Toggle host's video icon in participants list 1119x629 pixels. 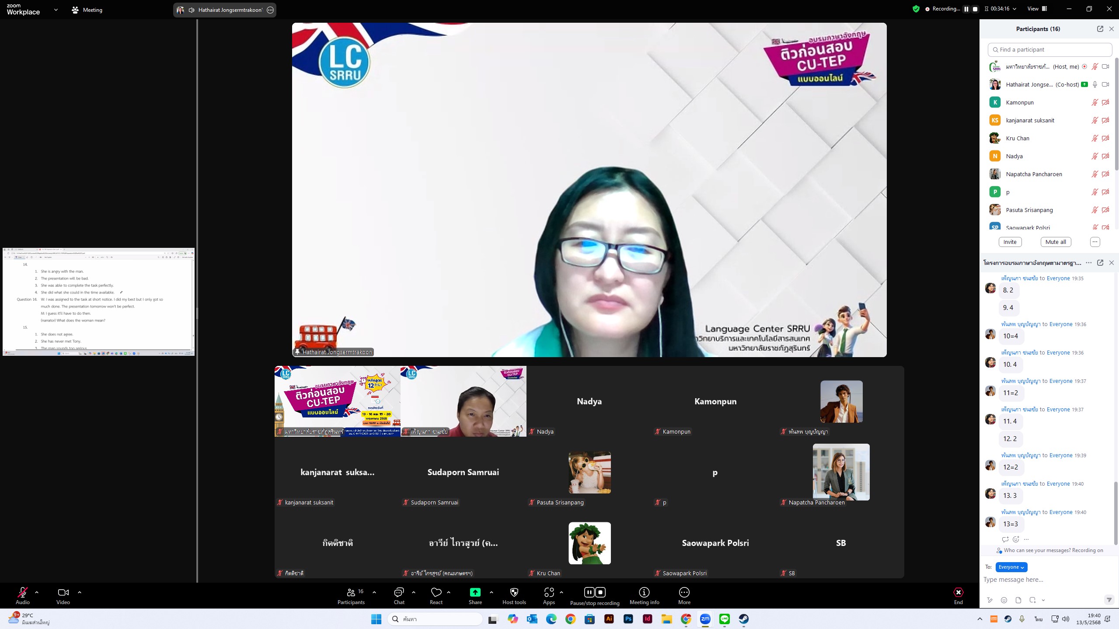pos(1105,66)
